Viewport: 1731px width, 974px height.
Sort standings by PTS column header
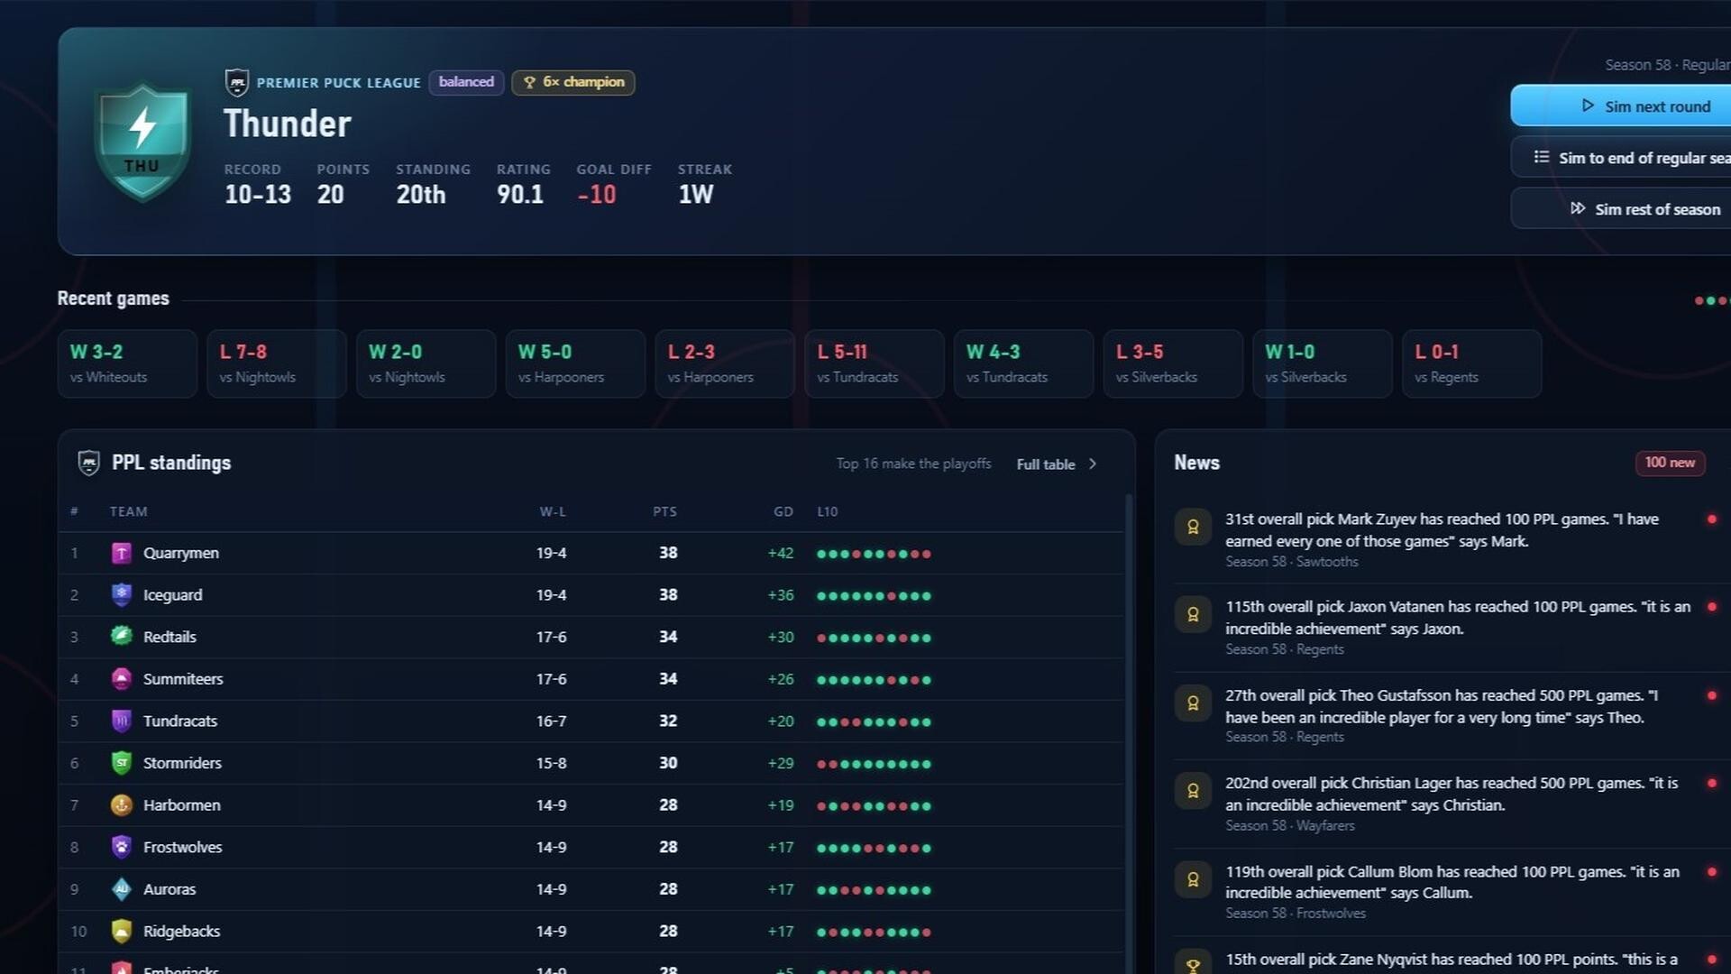pyautogui.click(x=664, y=511)
